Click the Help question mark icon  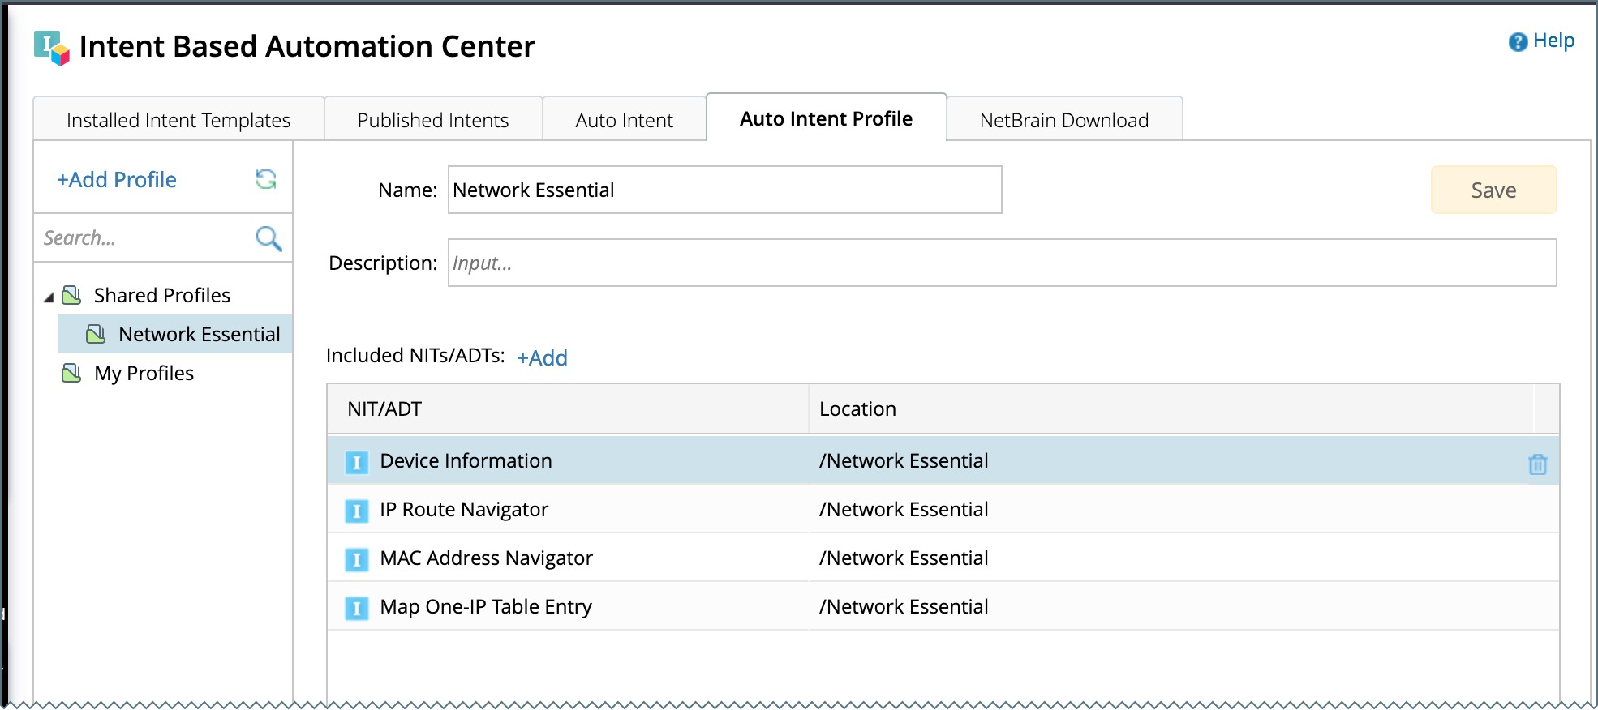tap(1518, 42)
